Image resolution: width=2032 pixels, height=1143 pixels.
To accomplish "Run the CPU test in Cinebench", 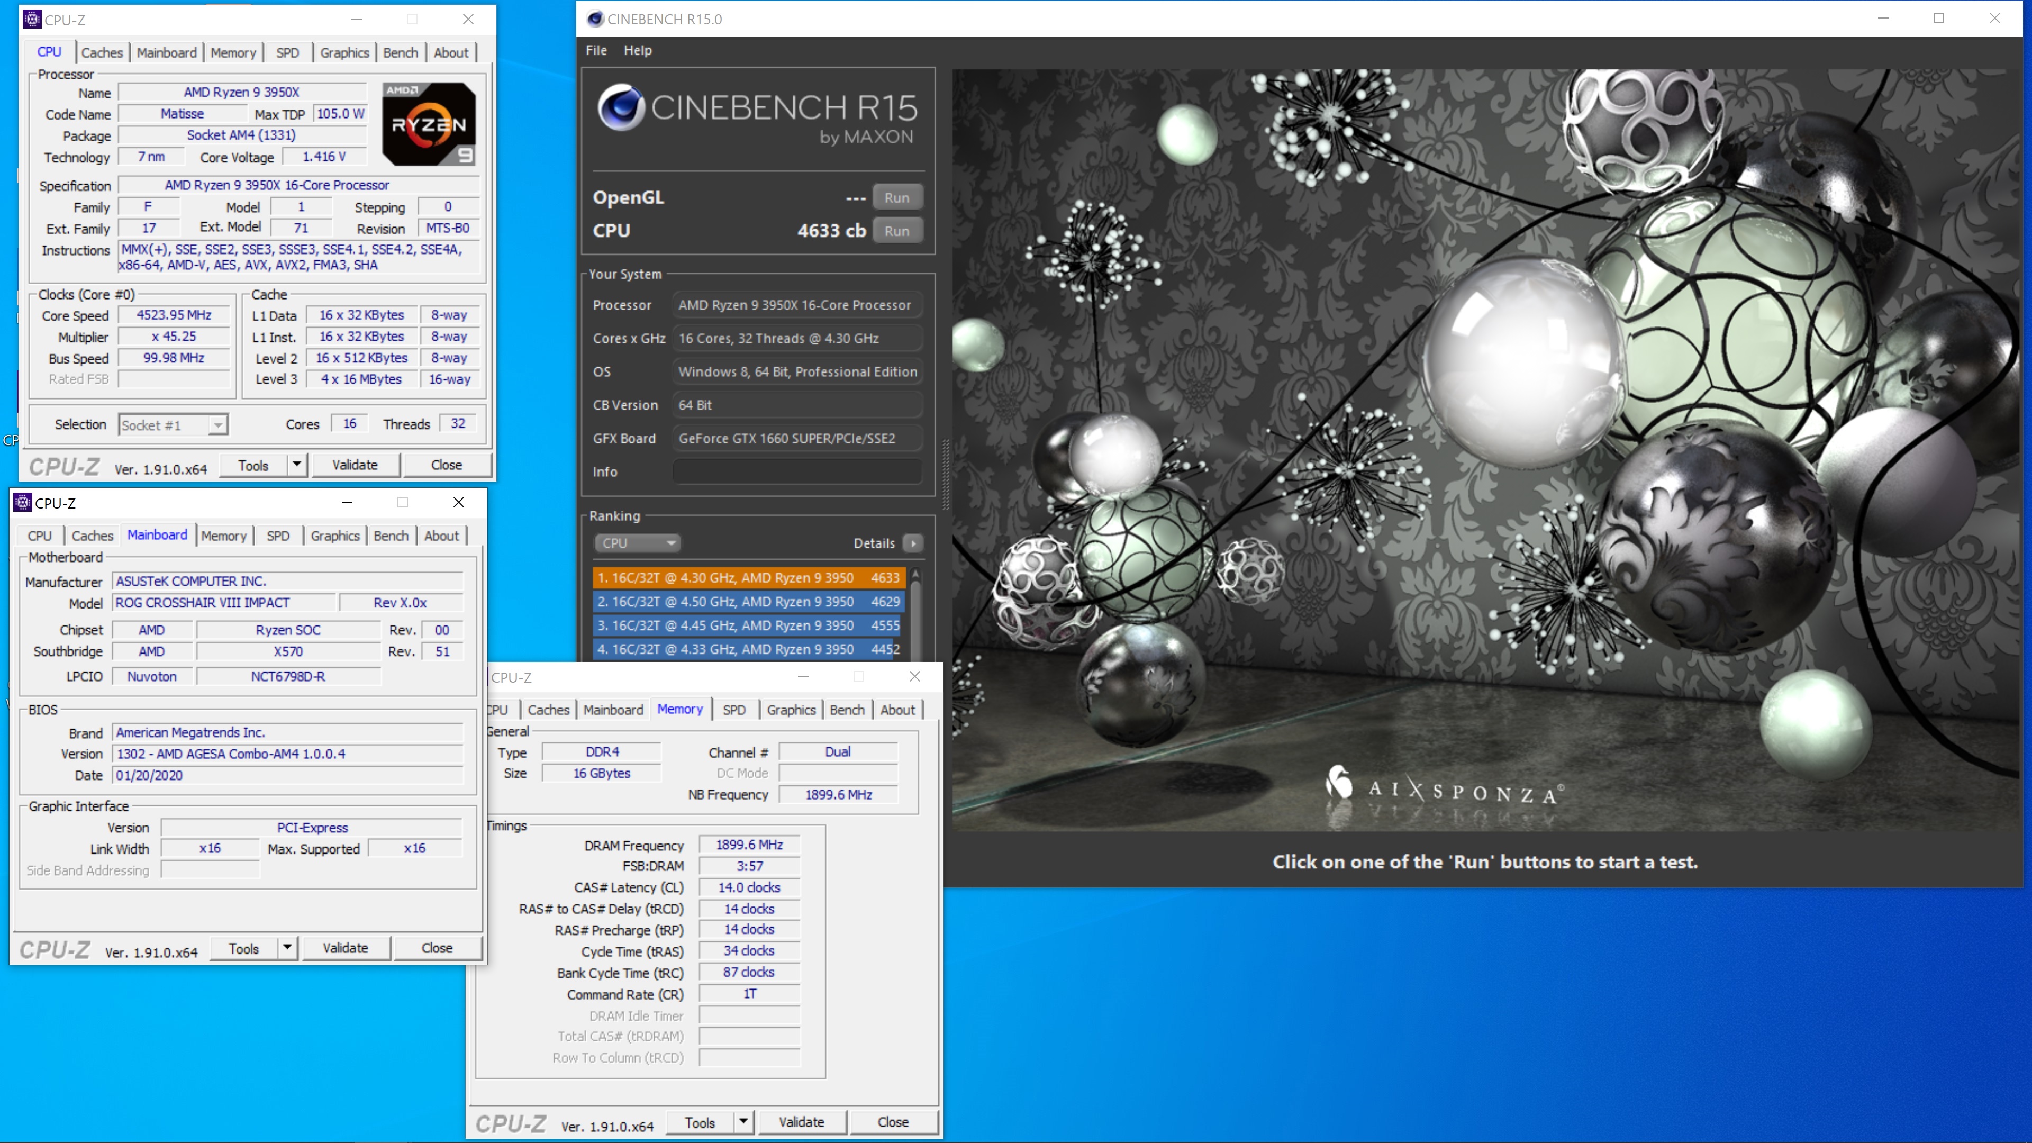I will click(897, 231).
